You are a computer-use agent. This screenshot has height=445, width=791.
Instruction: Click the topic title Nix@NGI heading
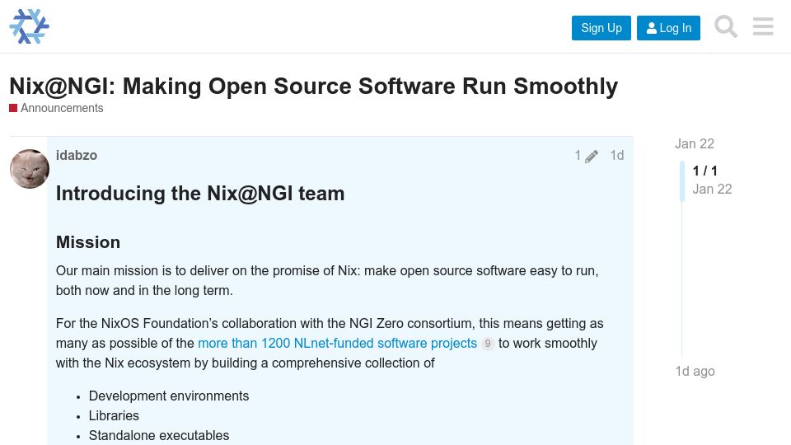pyautogui.click(x=313, y=87)
